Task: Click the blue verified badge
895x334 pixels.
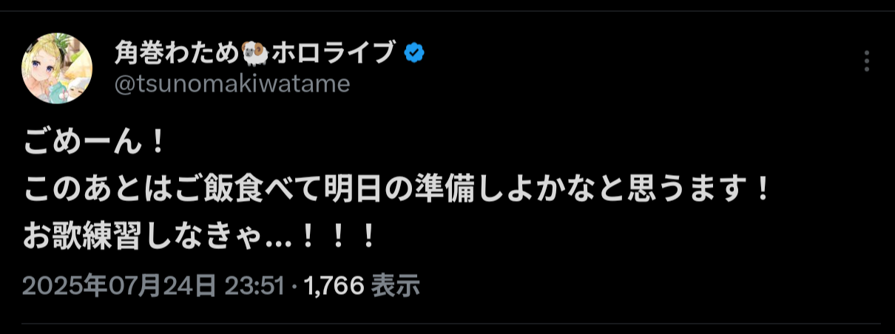Action: [x=414, y=52]
